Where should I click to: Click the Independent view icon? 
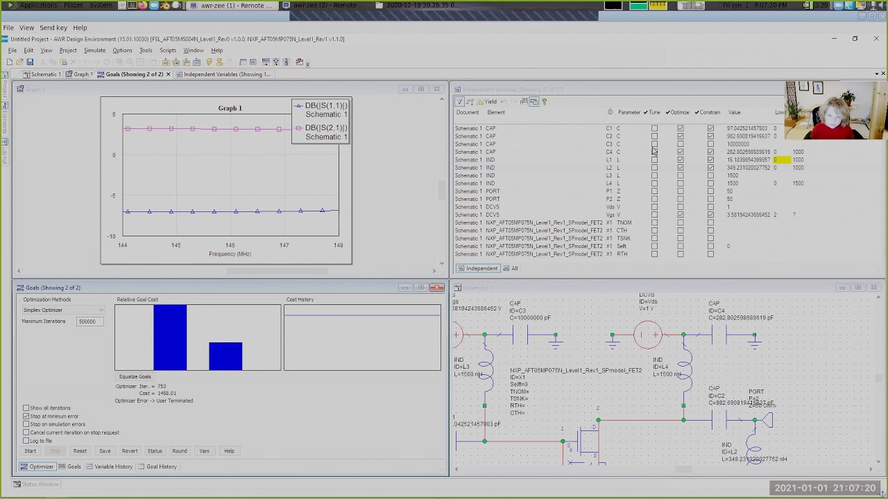[461, 268]
